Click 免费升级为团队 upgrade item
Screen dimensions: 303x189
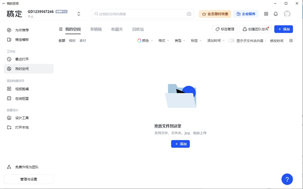29,167
